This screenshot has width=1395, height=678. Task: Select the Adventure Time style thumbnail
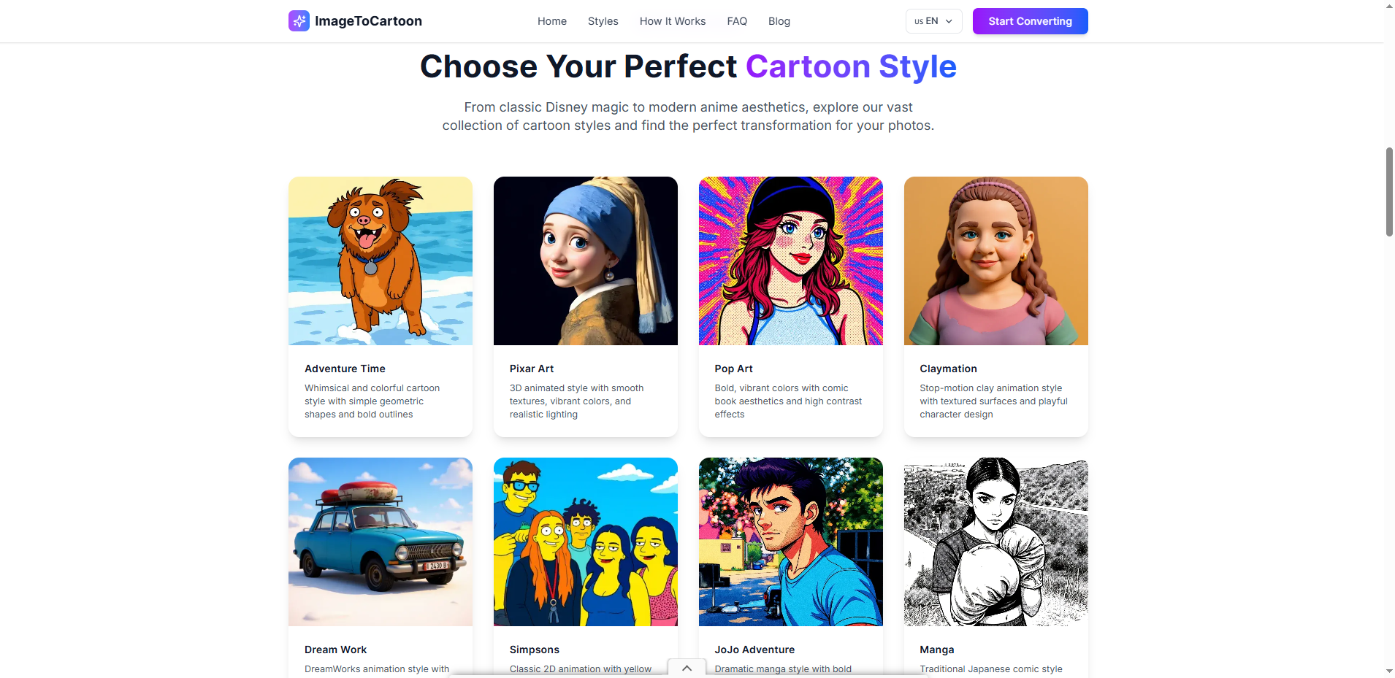click(x=380, y=261)
